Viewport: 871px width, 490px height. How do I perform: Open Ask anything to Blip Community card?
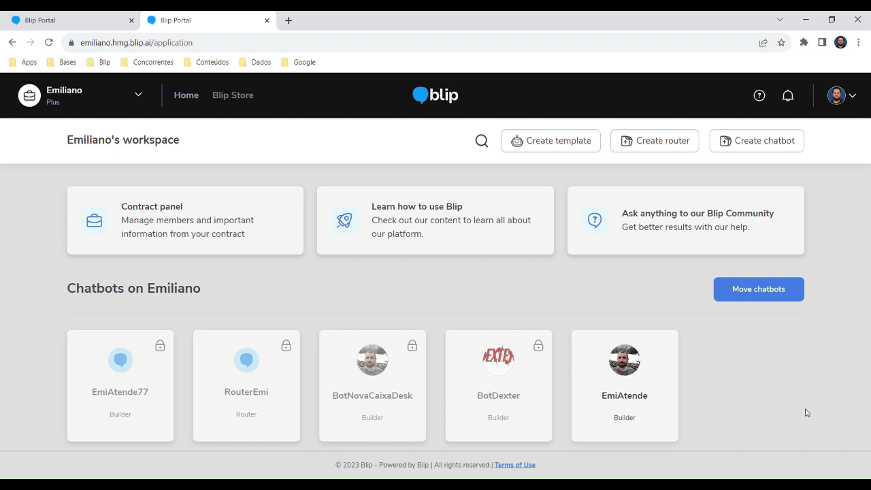point(686,220)
